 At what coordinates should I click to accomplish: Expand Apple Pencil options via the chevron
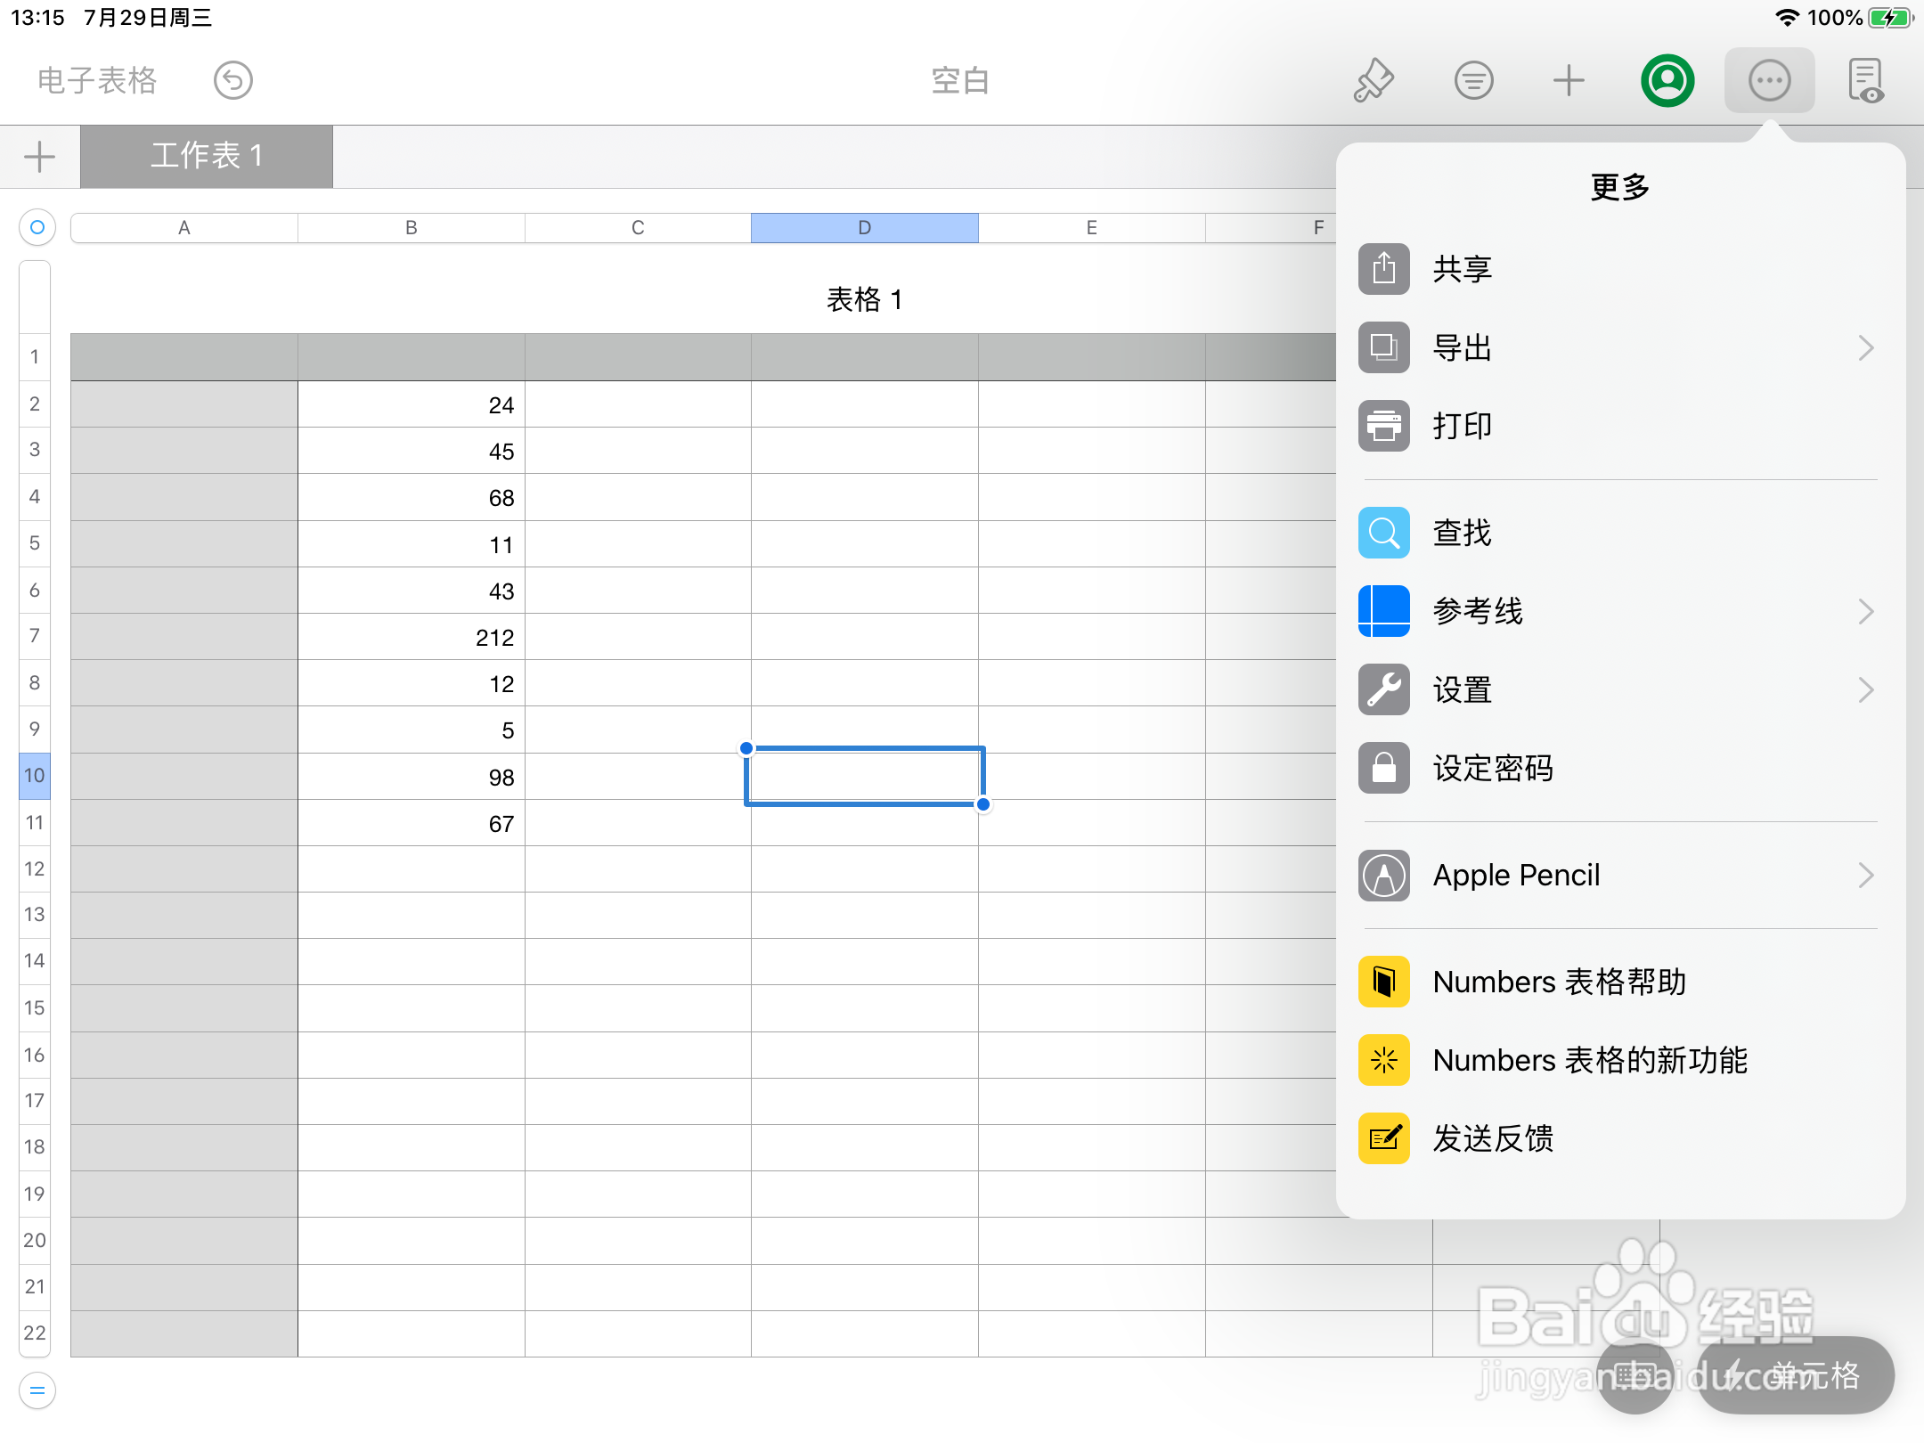coord(1866,876)
